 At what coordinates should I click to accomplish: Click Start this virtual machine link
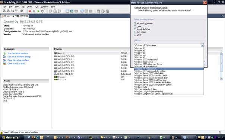tap(18, 53)
